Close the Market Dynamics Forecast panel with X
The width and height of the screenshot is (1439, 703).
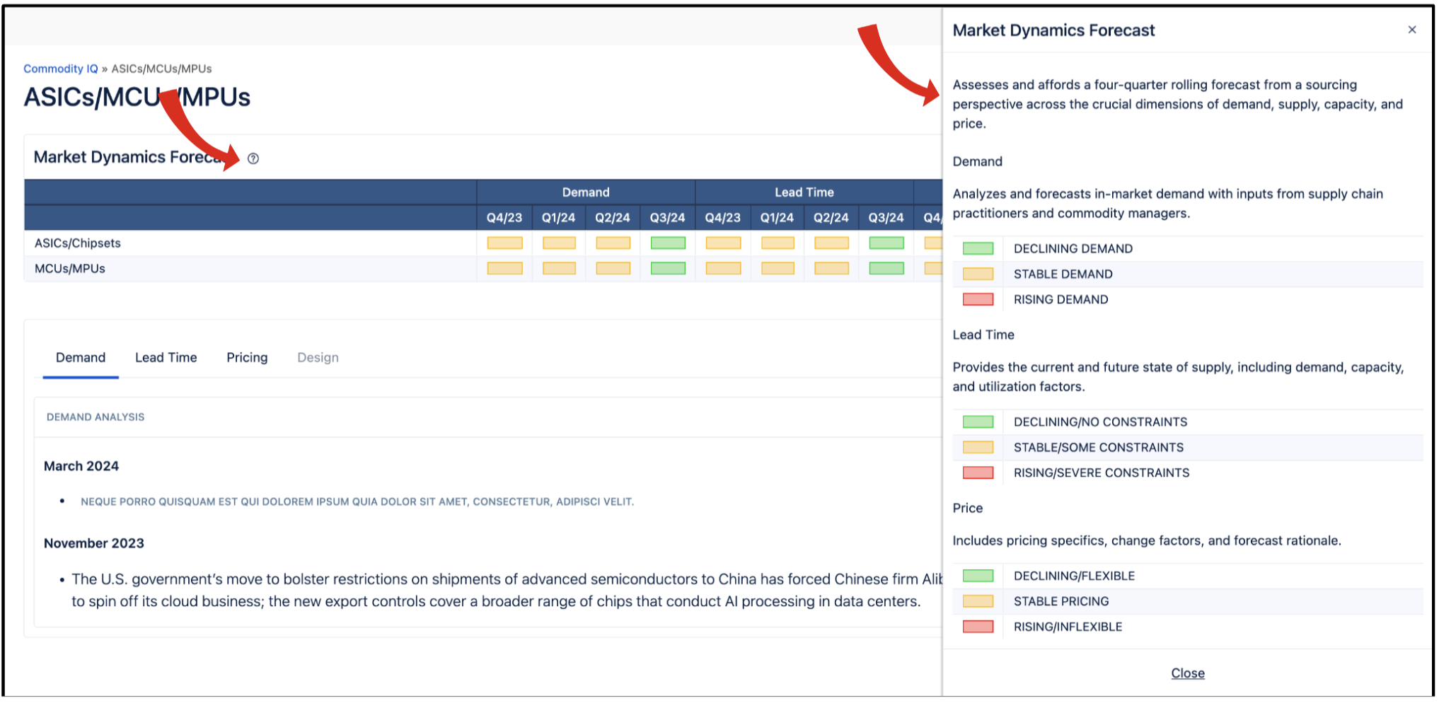point(1411,30)
